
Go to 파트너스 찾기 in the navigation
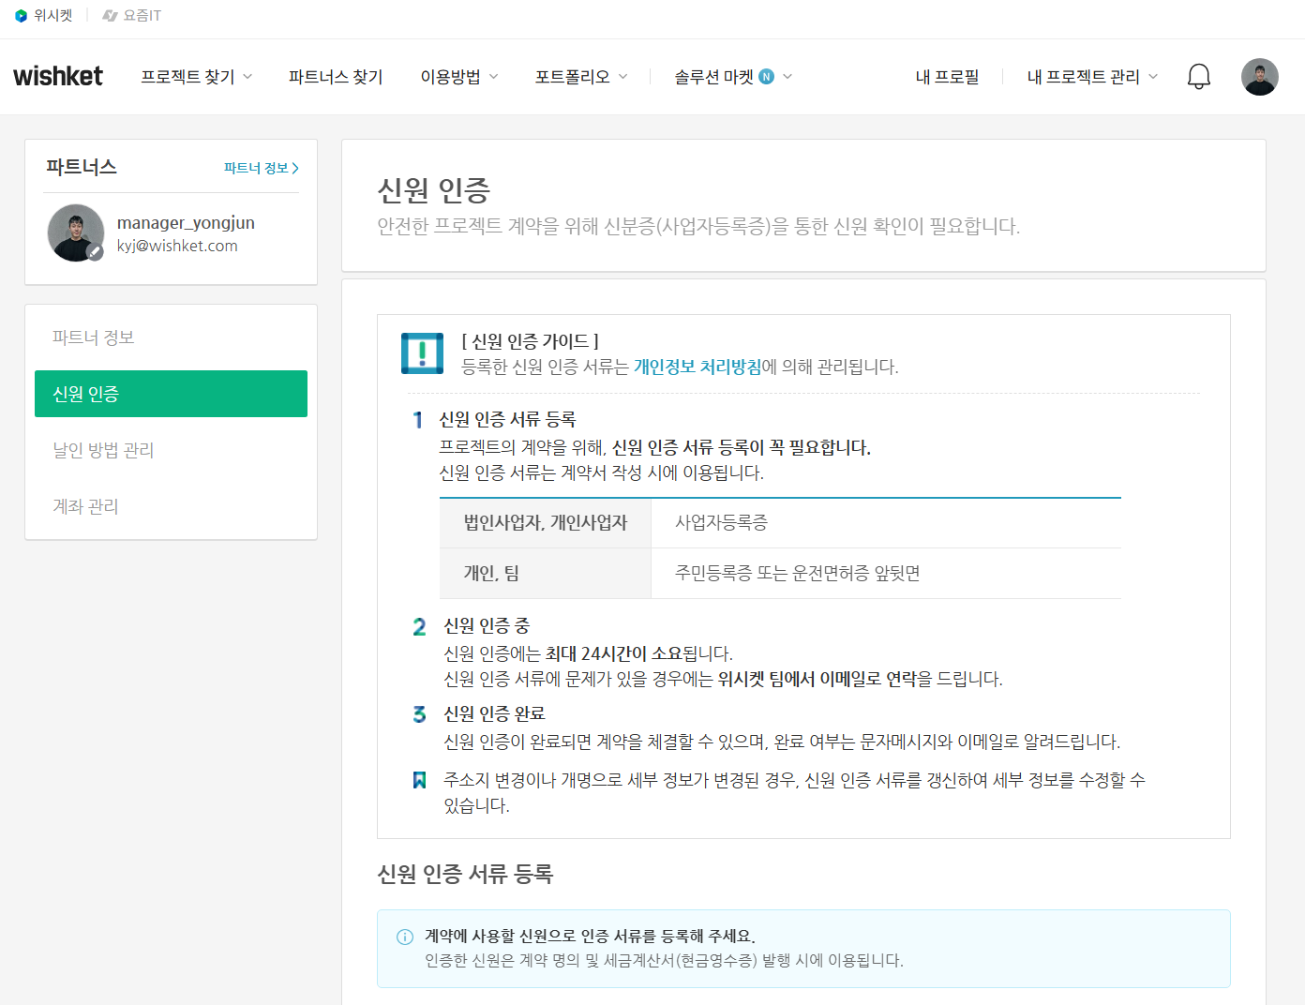[x=336, y=77]
